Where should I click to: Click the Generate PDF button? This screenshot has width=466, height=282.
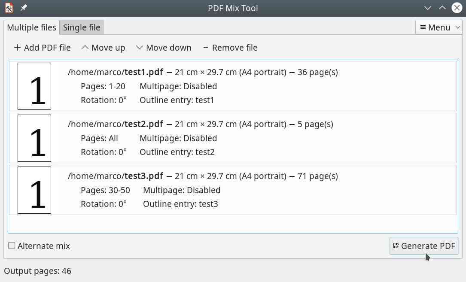pyautogui.click(x=423, y=246)
